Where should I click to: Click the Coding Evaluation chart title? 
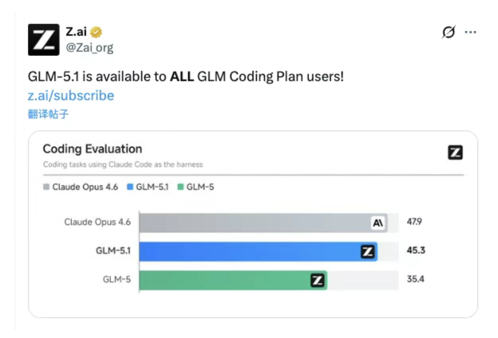(92, 149)
